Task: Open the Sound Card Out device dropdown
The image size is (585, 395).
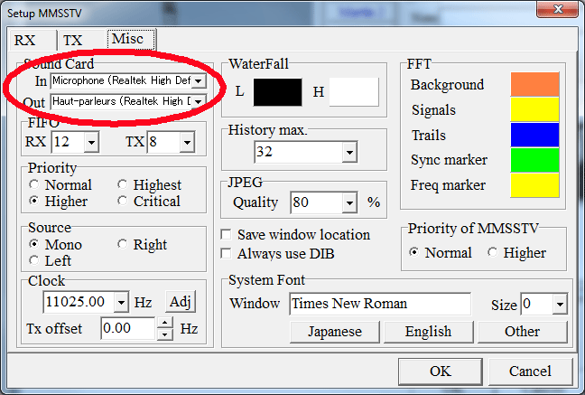Action: [x=199, y=101]
